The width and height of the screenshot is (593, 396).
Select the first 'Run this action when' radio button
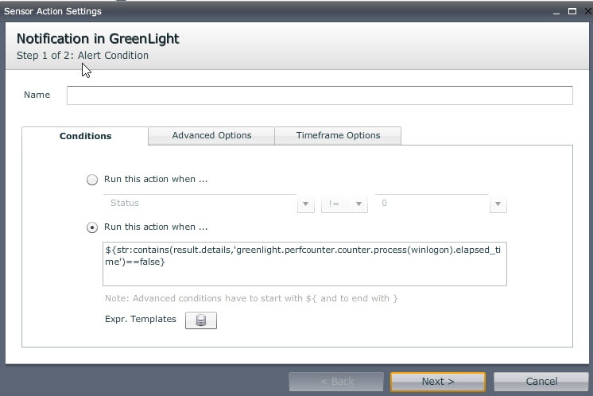92,180
